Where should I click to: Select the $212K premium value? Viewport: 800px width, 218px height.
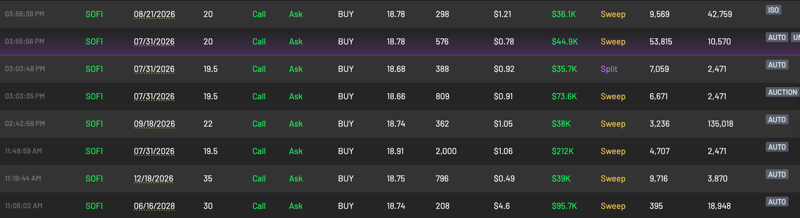pos(563,151)
